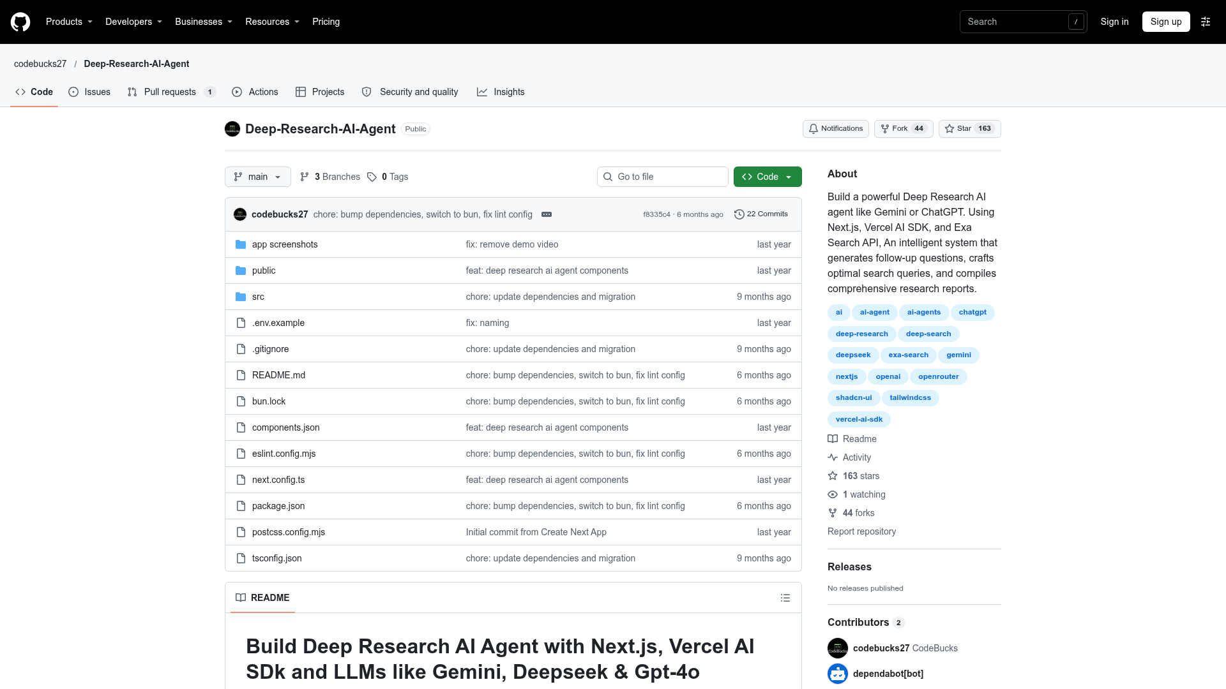Click the tag icon next to Tags
Viewport: 1226px width, 689px height.
click(372, 177)
